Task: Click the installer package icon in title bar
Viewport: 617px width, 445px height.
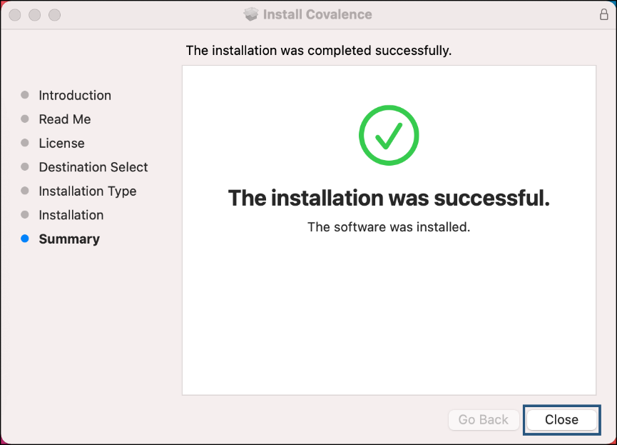Action: (251, 14)
